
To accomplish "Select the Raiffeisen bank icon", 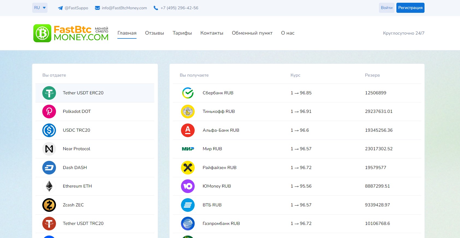I will pyautogui.click(x=188, y=168).
